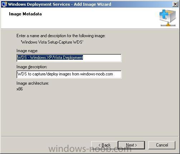Click the Next button

click(x=131, y=145)
